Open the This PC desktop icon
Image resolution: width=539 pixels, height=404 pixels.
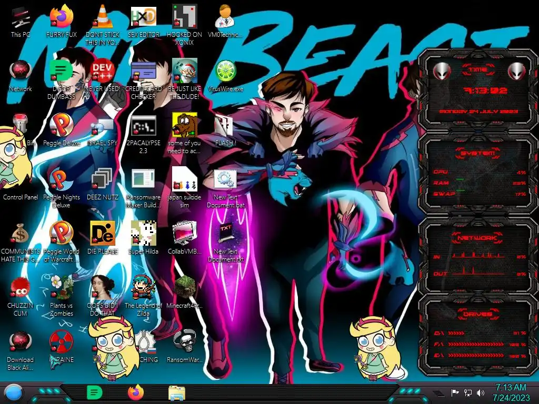pyautogui.click(x=21, y=17)
